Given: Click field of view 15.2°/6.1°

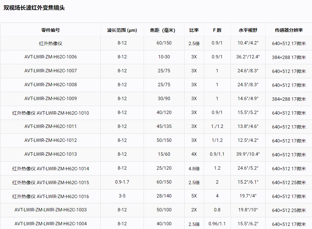Looking at the screenshot, I should pyautogui.click(x=248, y=182).
